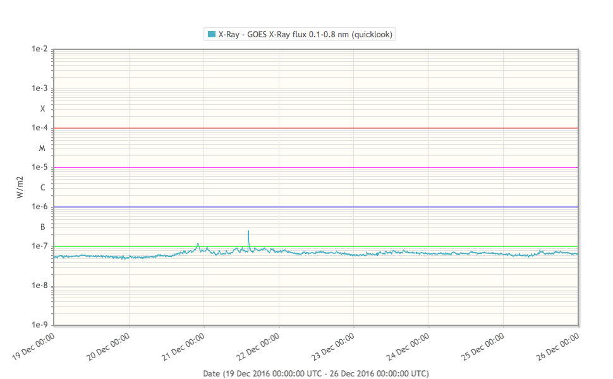Click the Date range x-axis title
The width and height of the screenshot is (613, 379).
(x=316, y=373)
